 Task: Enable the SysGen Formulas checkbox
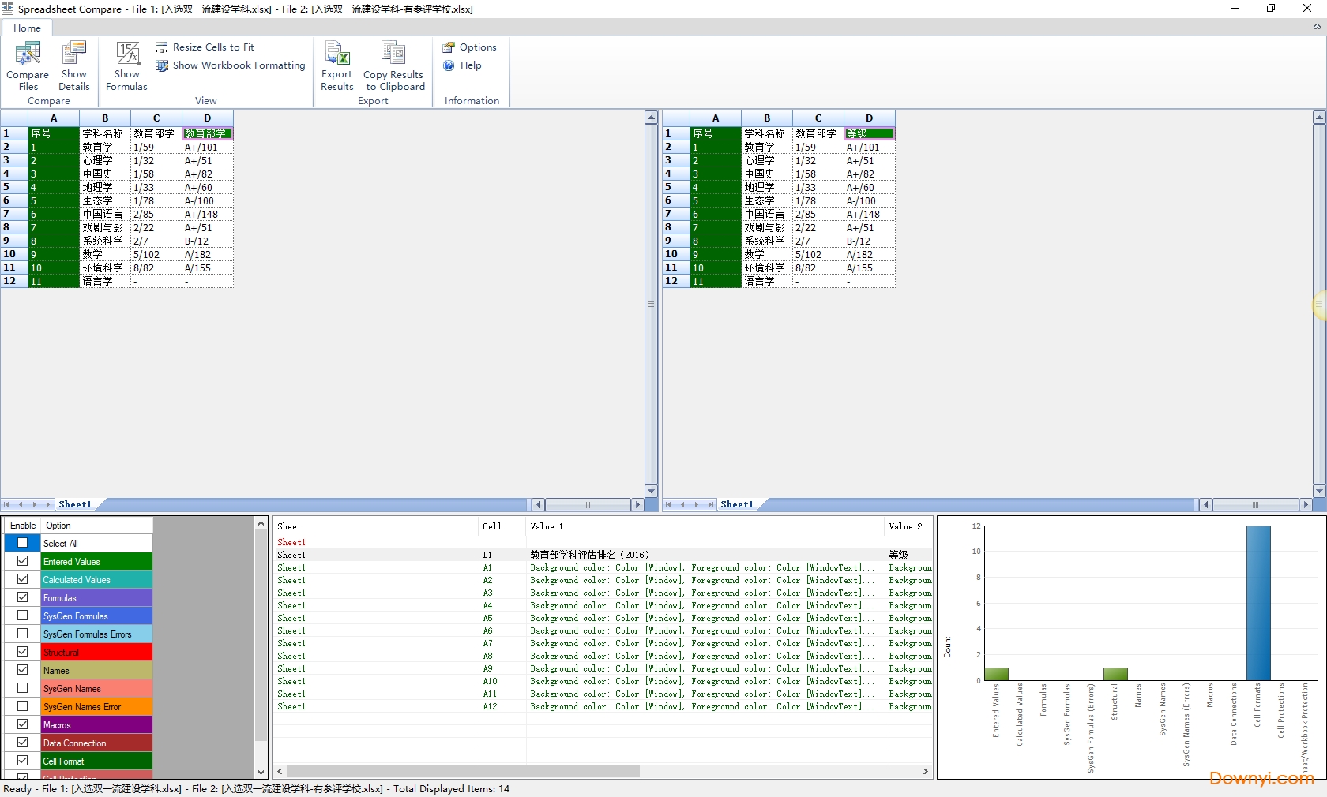23,616
